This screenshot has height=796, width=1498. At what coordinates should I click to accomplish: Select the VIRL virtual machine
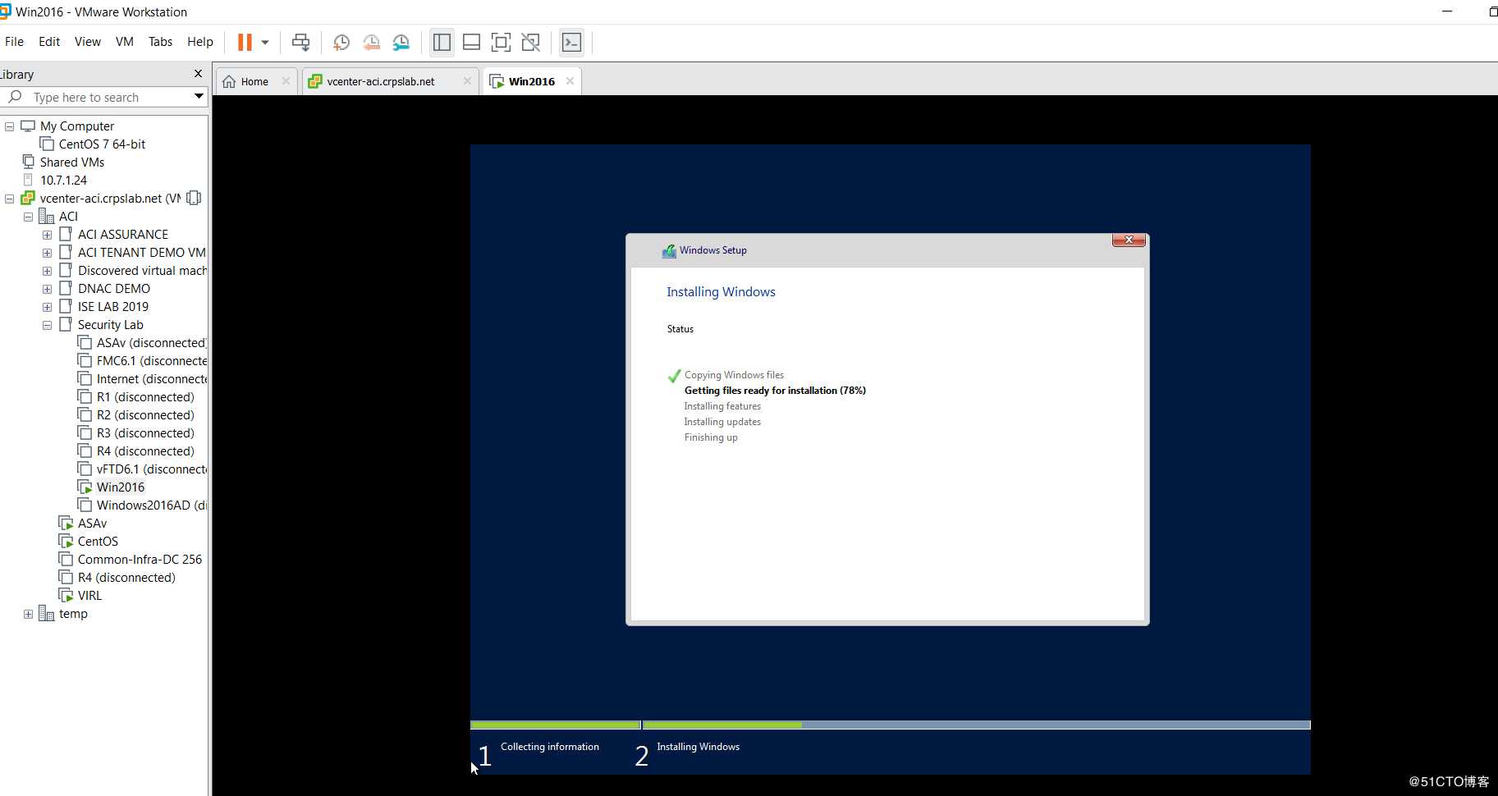[x=89, y=596]
